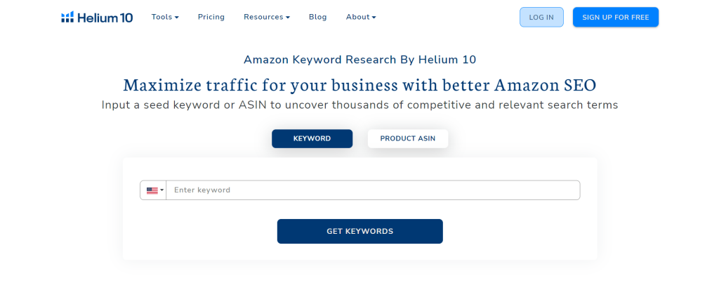Click the About caret arrow icon
The height and width of the screenshot is (290, 719).
pyautogui.click(x=374, y=18)
